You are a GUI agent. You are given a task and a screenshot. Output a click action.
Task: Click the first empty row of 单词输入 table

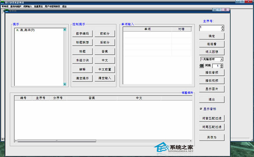pyautogui.click(x=157, y=35)
